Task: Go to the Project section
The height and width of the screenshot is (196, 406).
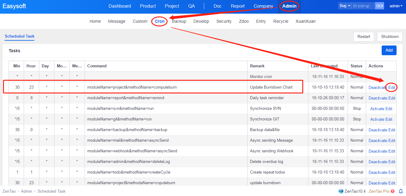Action: coord(172,6)
